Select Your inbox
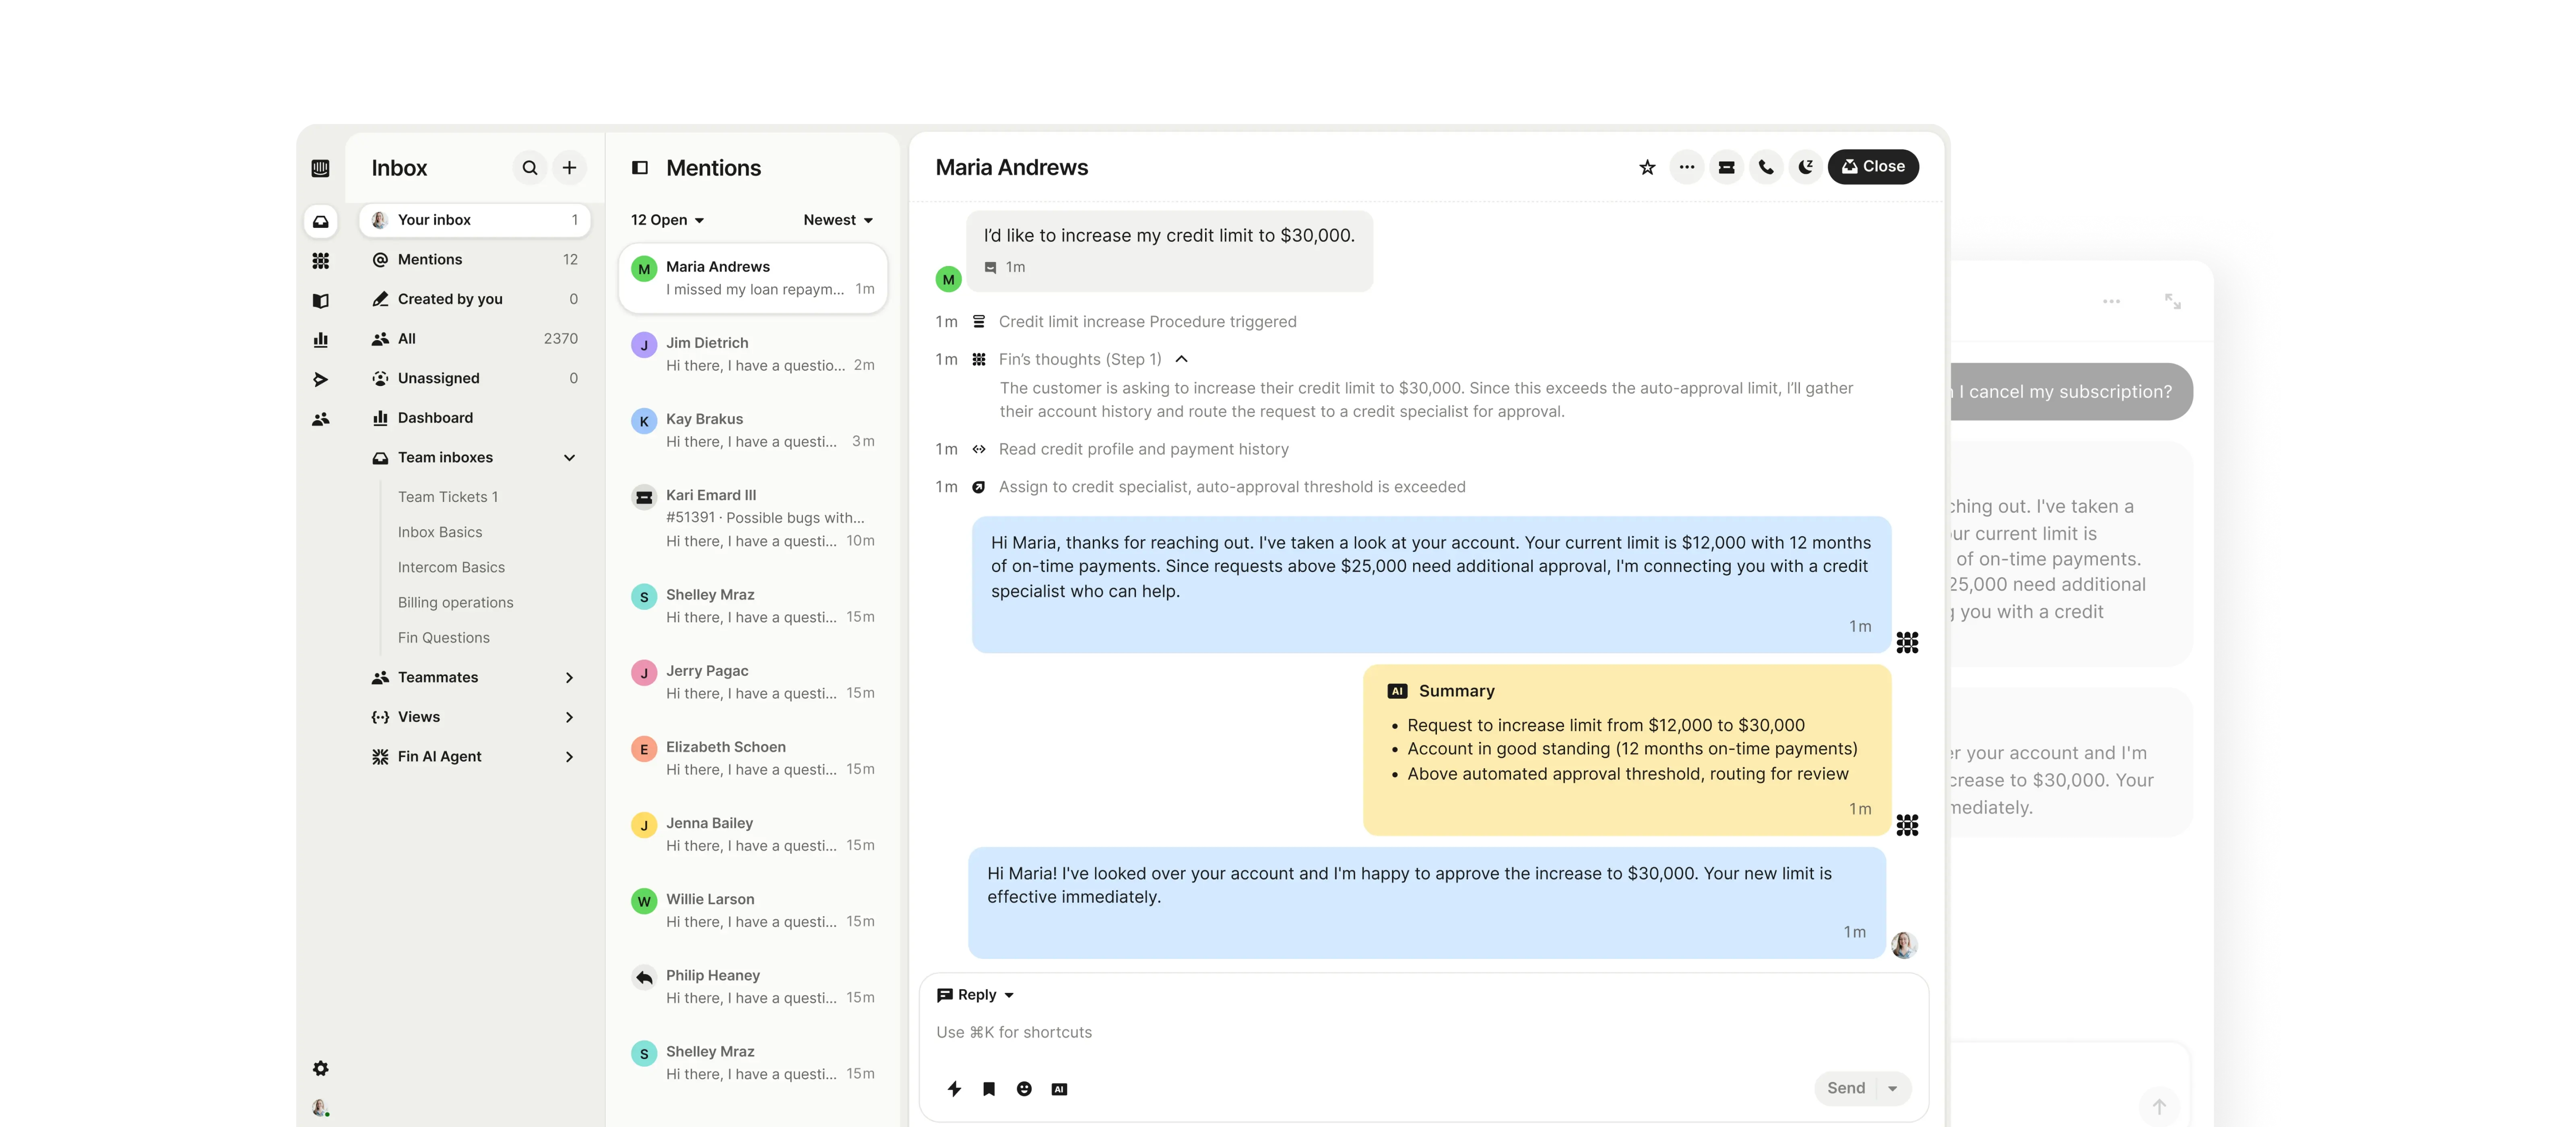 point(475,220)
